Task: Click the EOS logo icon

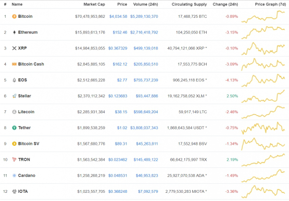Action: click(14, 80)
